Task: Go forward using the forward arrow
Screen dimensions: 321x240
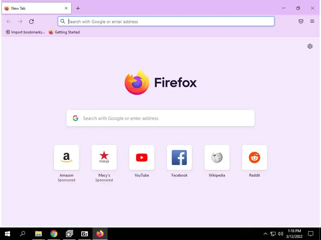Action: [x=20, y=22]
